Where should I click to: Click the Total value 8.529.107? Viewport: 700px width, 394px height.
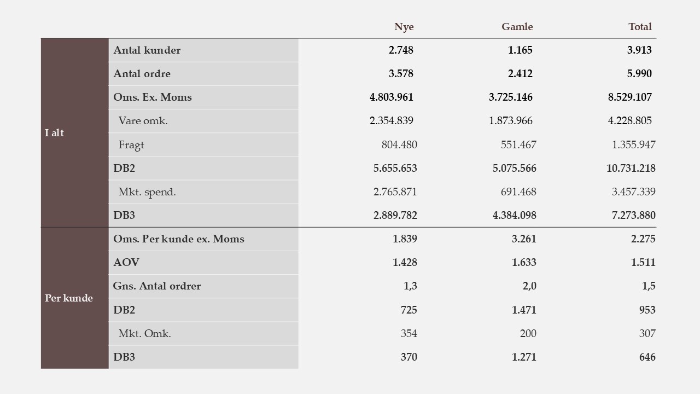[x=629, y=97]
